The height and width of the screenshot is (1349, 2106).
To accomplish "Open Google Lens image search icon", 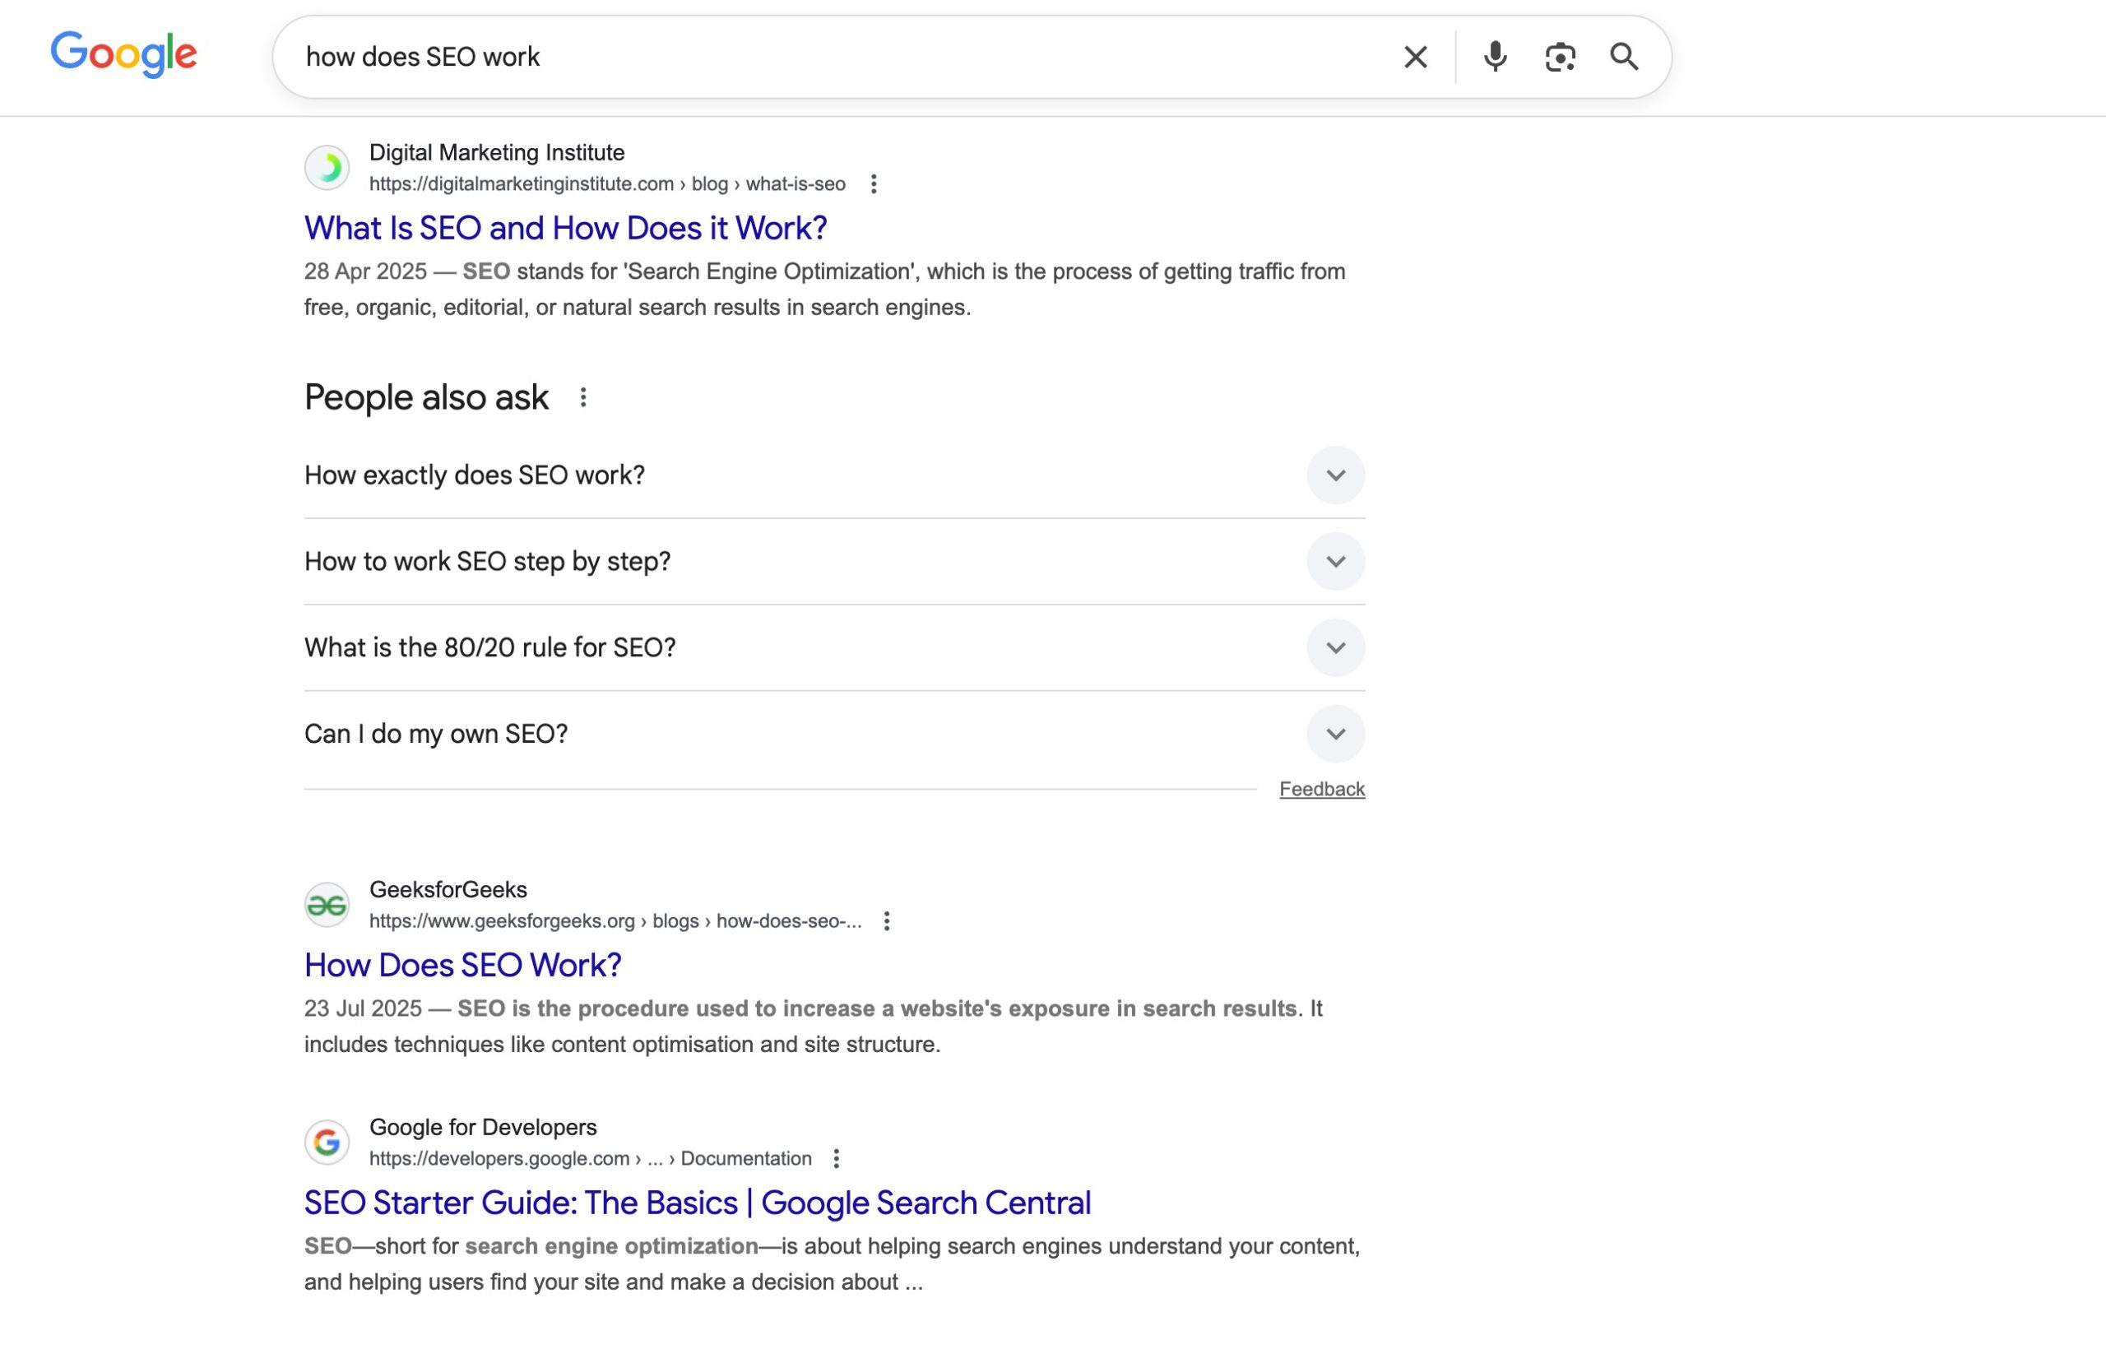I will click(1560, 57).
